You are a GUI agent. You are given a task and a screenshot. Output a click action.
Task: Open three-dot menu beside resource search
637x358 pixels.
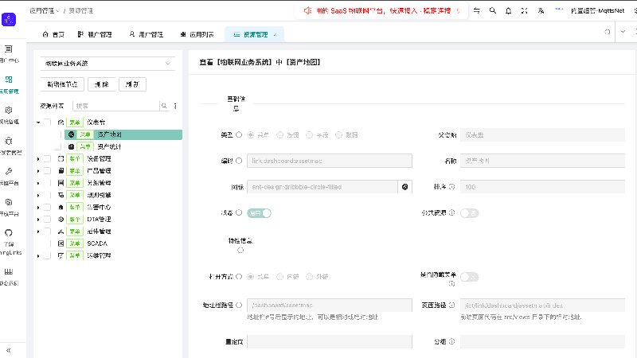(175, 106)
